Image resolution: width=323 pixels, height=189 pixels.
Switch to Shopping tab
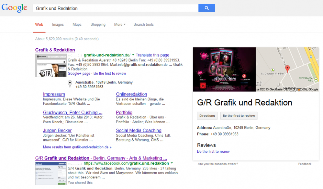98,24
